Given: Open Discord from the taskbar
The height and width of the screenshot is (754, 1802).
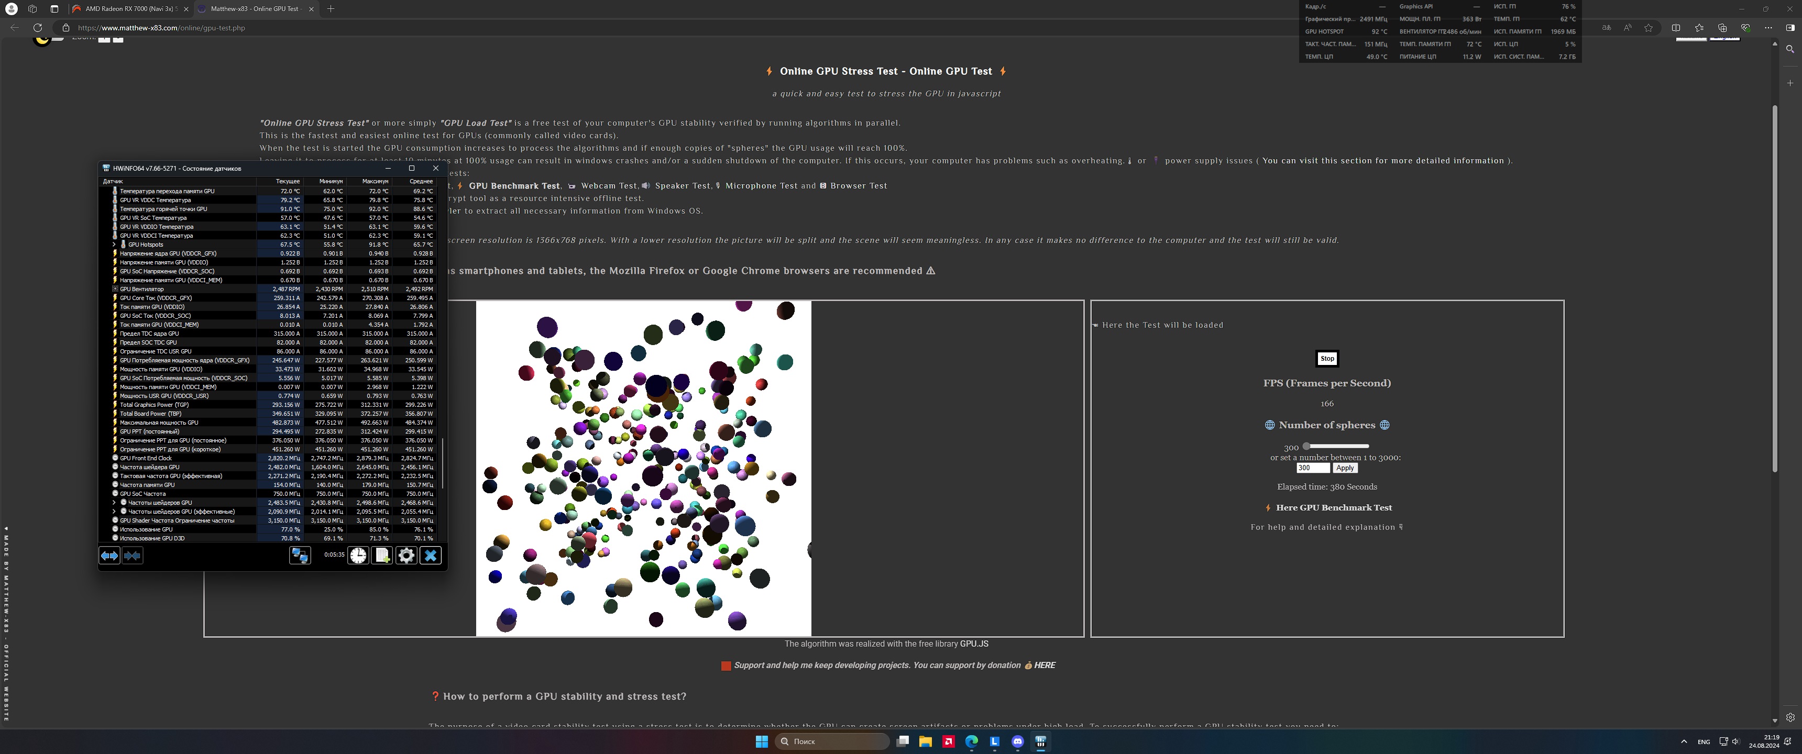Looking at the screenshot, I should (x=1018, y=741).
